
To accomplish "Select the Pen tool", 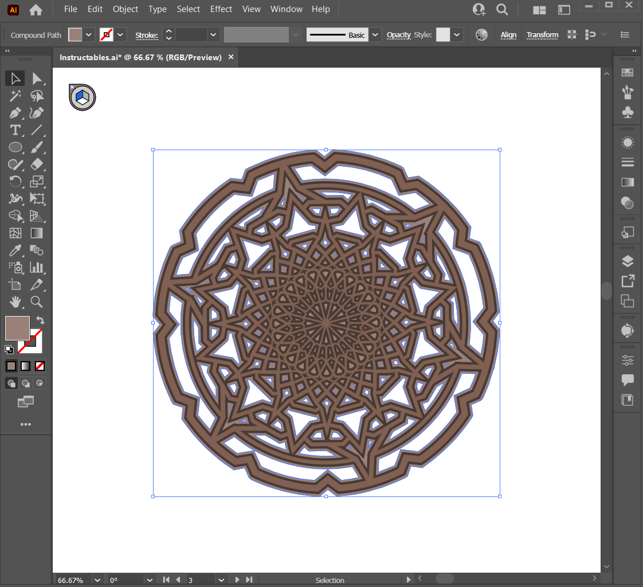I will (15, 114).
